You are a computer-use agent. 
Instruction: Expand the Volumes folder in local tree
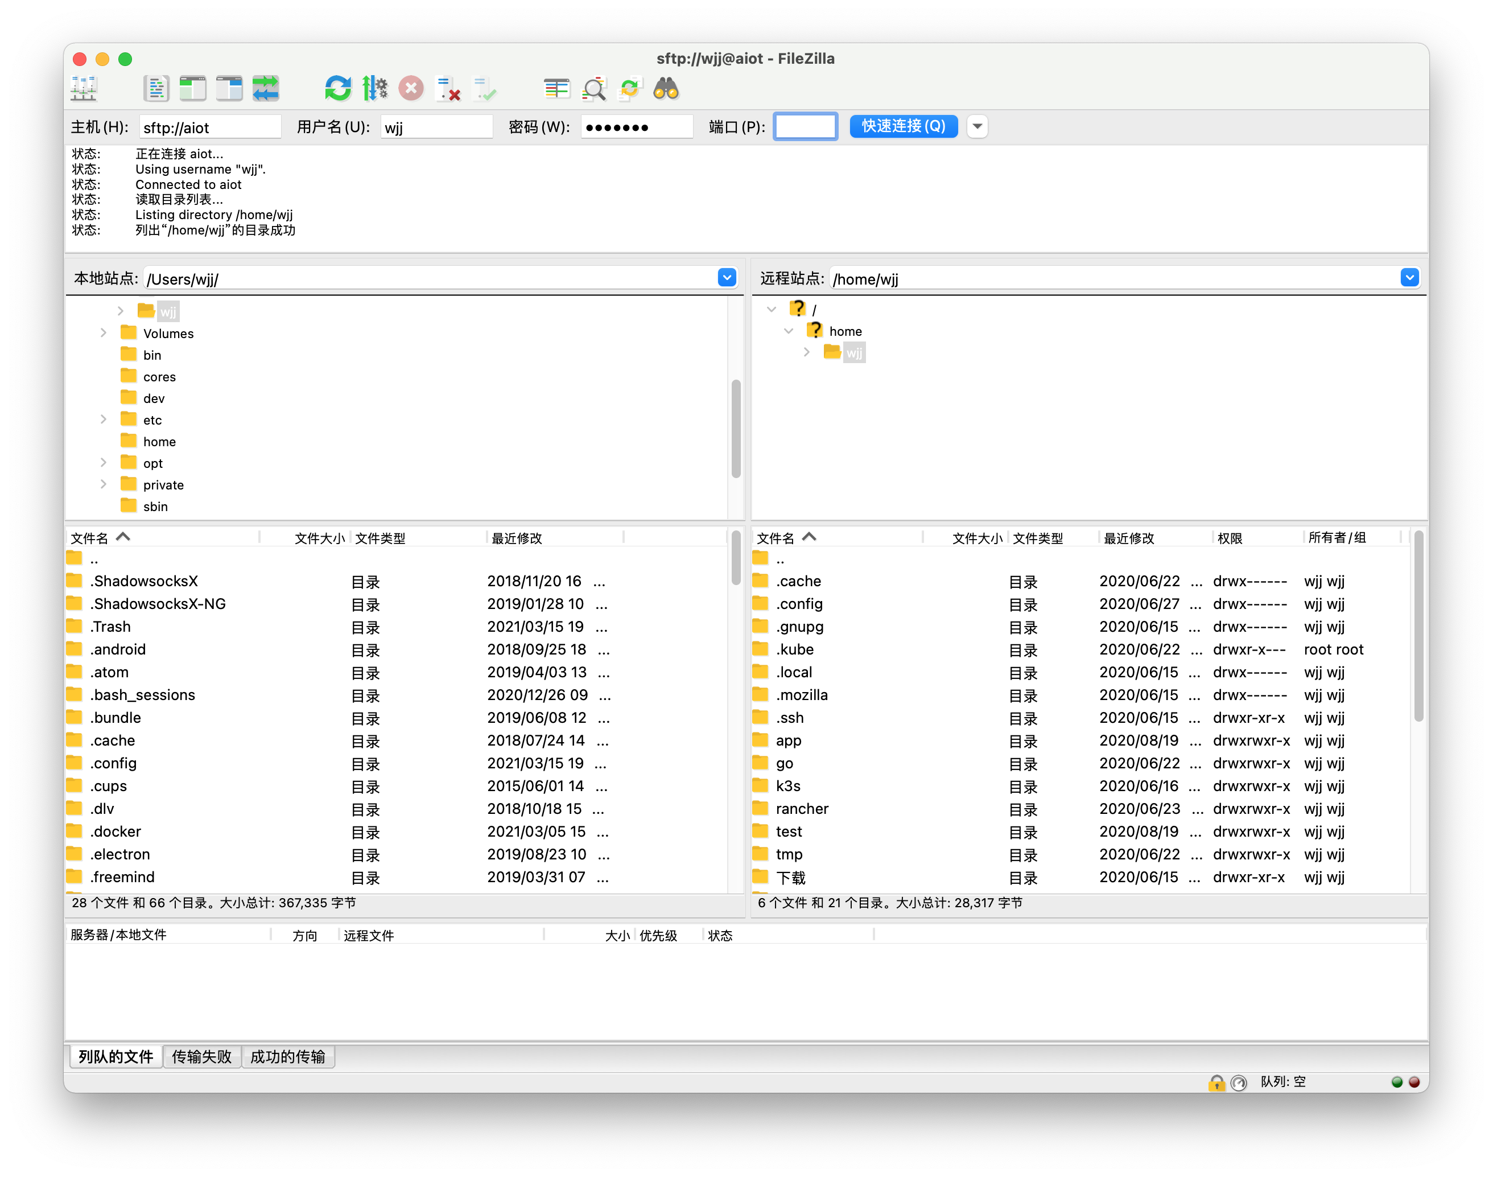coord(104,334)
